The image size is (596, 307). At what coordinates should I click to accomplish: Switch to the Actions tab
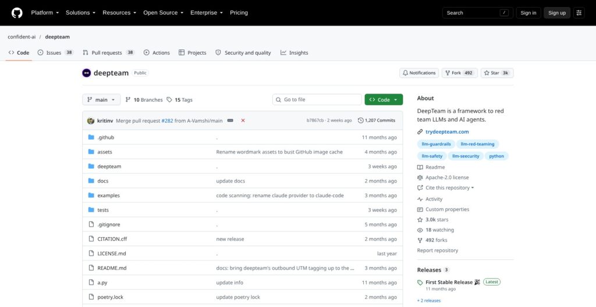[x=157, y=53]
